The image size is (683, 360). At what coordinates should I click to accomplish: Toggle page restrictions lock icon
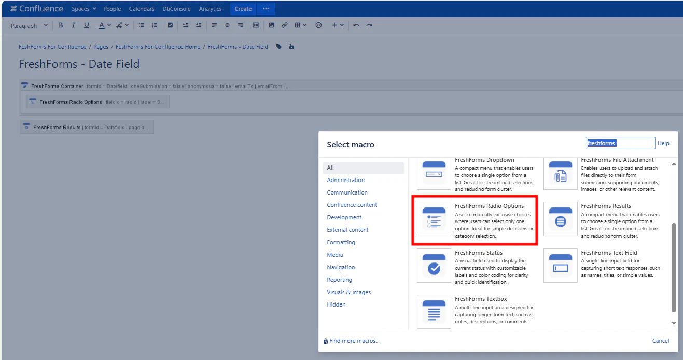tap(291, 47)
